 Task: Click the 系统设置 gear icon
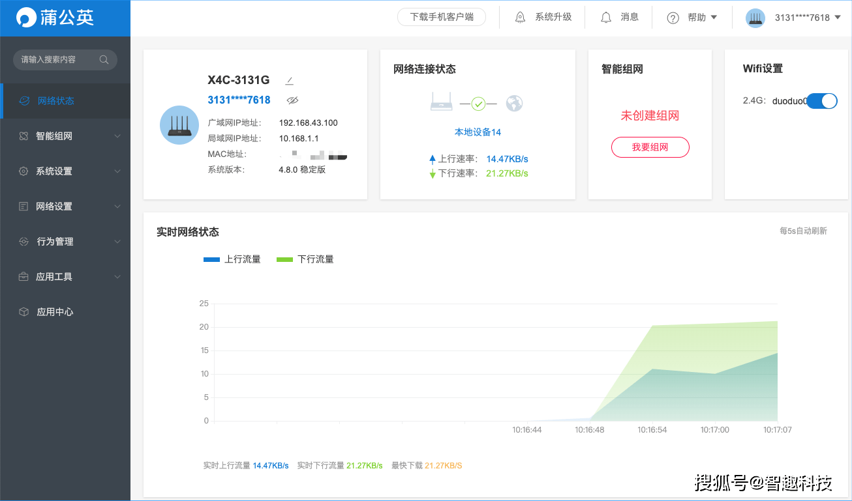pos(23,171)
